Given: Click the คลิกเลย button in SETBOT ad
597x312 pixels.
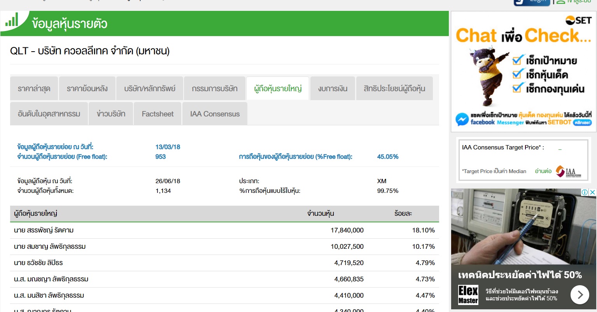Looking at the screenshot, I should pyautogui.click(x=582, y=122).
